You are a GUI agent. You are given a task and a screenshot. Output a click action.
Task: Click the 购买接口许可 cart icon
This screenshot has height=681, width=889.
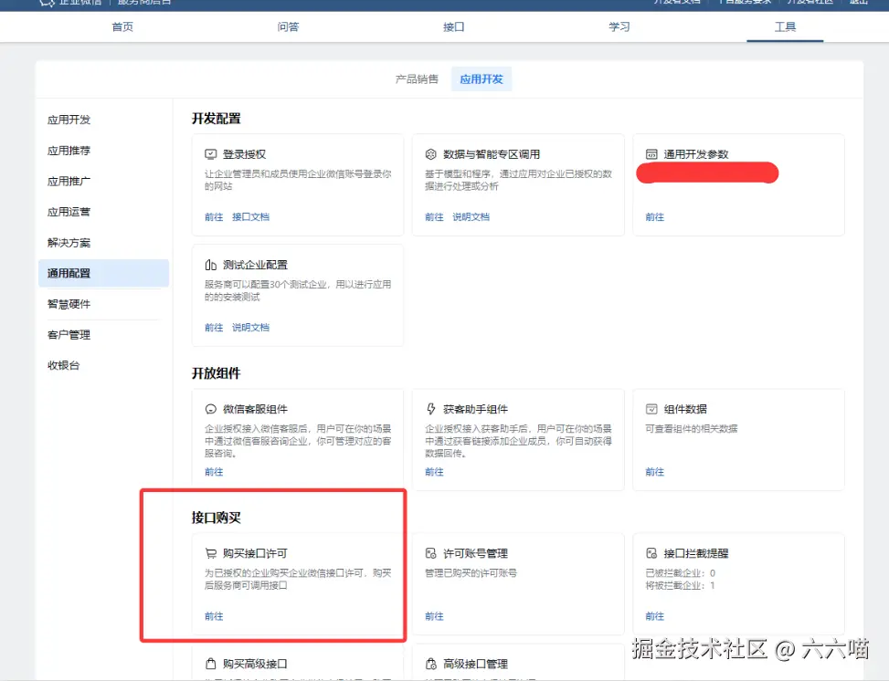(x=210, y=553)
